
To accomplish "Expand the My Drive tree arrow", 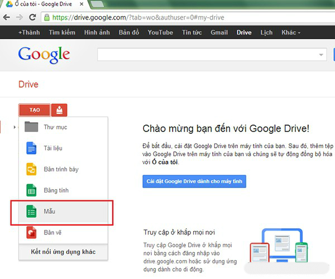I will (15, 127).
